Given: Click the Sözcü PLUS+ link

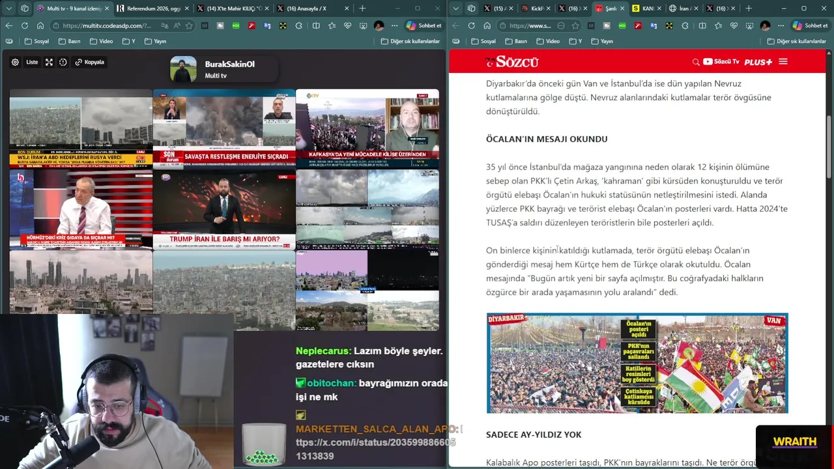Looking at the screenshot, I should click(758, 62).
